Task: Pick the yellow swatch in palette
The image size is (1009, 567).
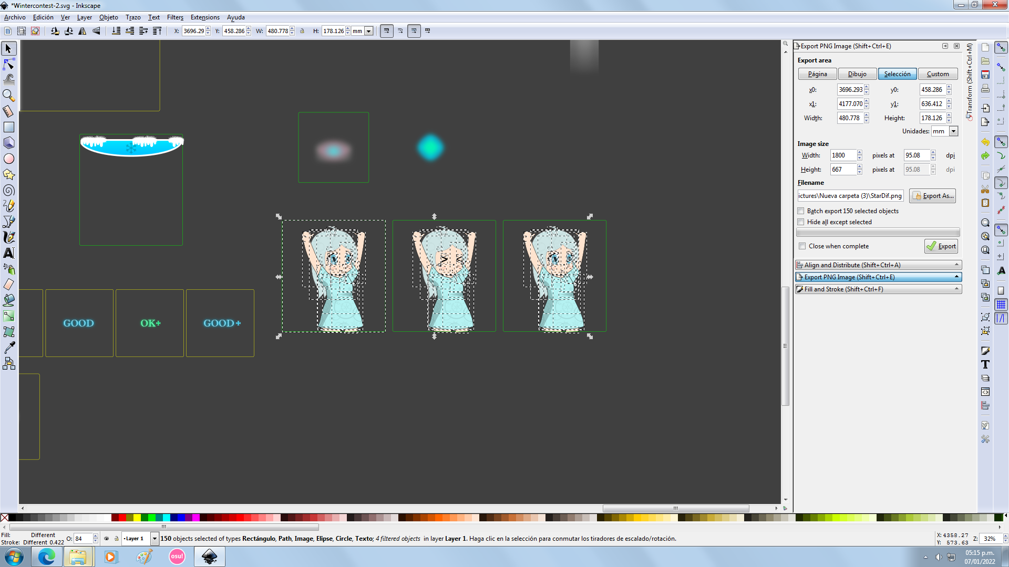Action: 137,518
